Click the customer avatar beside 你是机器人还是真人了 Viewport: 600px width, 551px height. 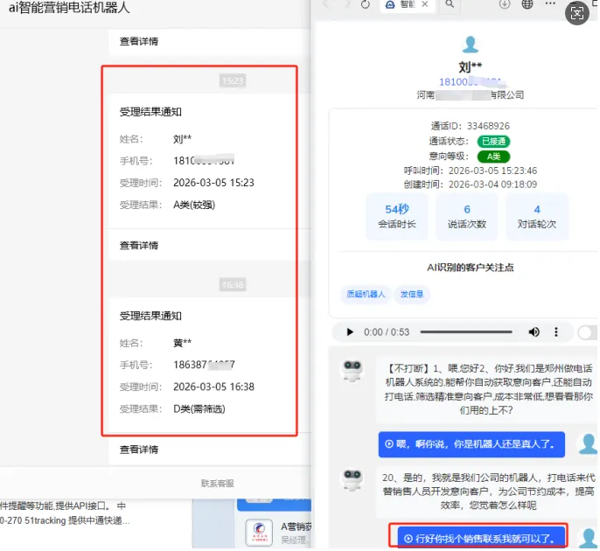click(588, 444)
